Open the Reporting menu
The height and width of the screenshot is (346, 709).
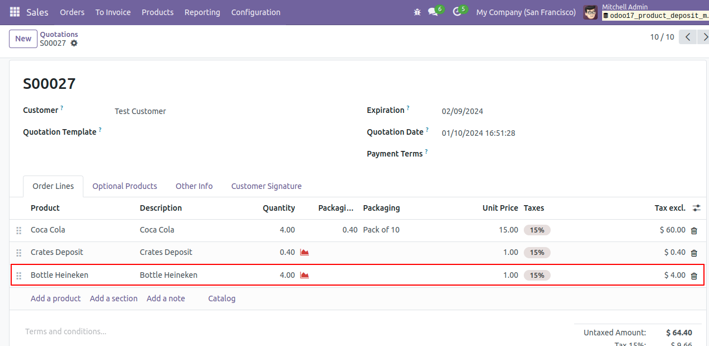[x=202, y=12]
